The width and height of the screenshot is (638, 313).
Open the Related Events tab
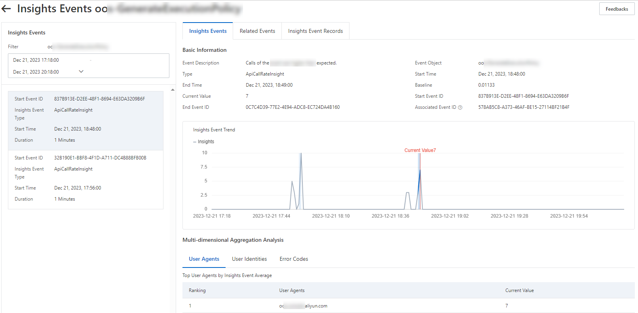coord(257,31)
